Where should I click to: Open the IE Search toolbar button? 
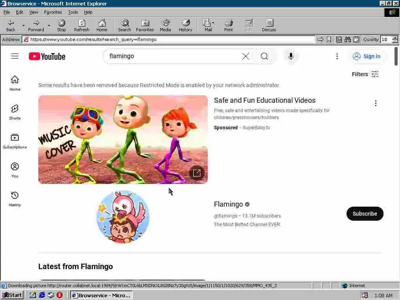(125, 25)
